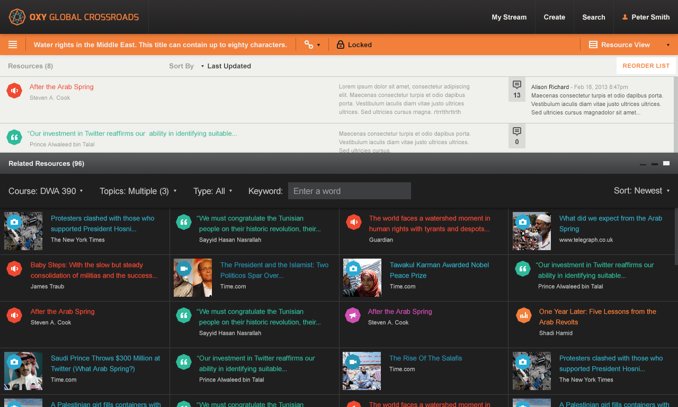Screen dimensions: 678x407
Task: Open the 13 comments icon
Action: point(517,90)
